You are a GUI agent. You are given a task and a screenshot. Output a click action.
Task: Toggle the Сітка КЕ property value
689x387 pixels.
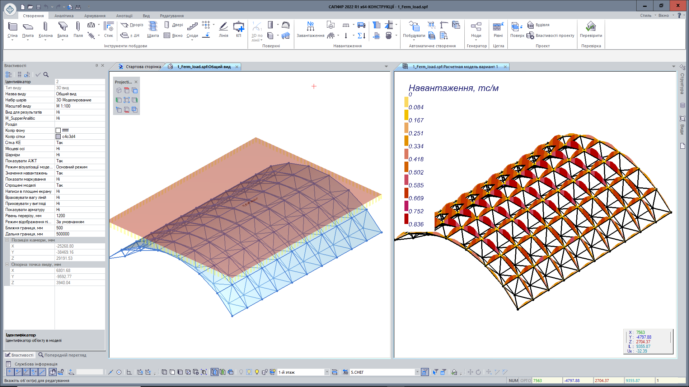click(x=80, y=143)
